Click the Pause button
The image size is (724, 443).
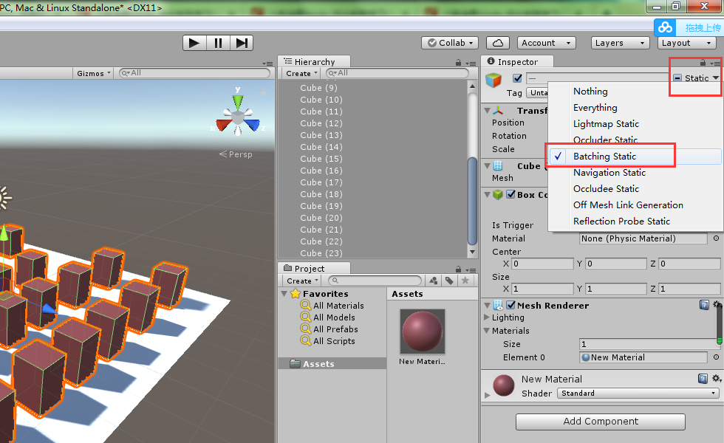(x=218, y=43)
